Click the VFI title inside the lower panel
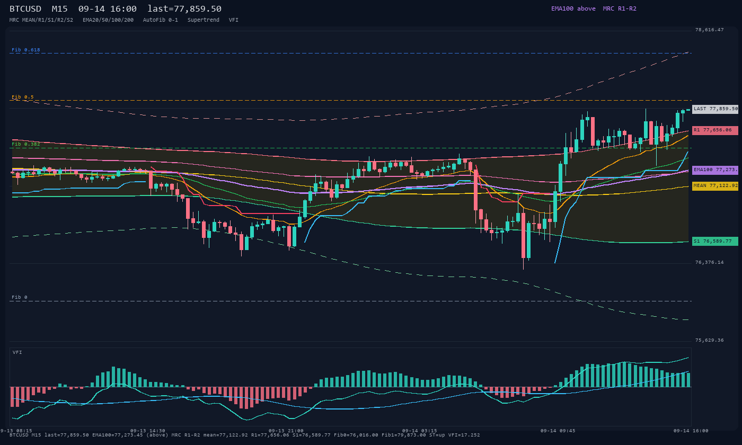742x445 pixels. click(x=17, y=352)
